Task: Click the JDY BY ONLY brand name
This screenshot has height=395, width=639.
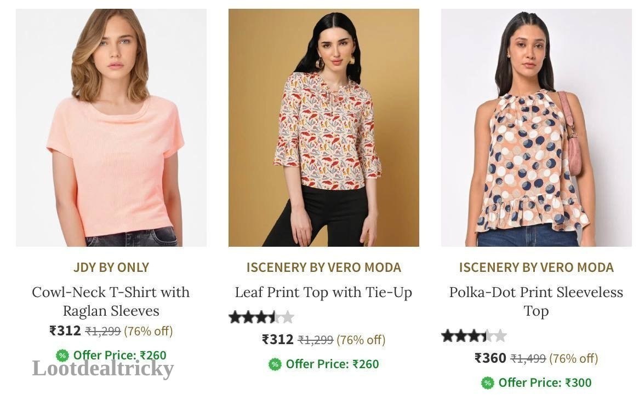Action: tap(111, 268)
